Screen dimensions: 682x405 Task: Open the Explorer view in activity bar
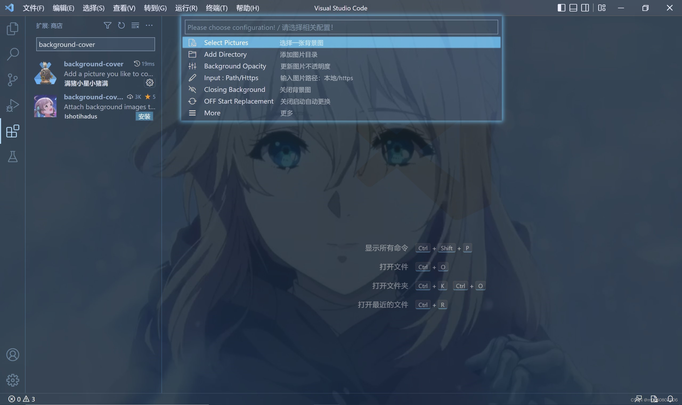(13, 29)
